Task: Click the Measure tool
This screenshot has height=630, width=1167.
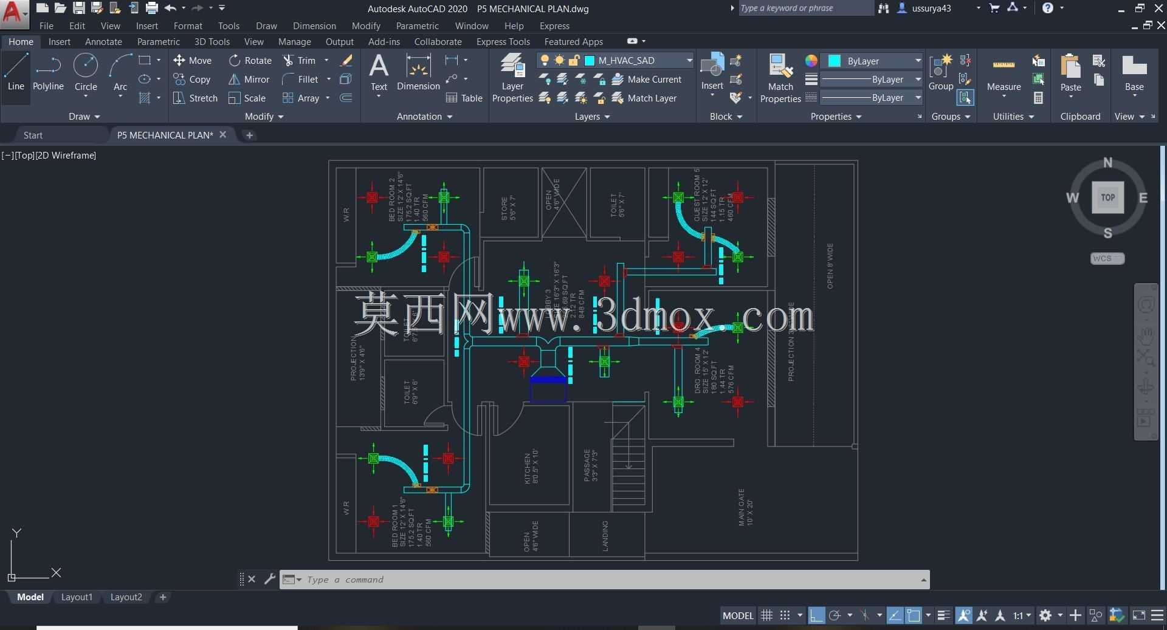Action: point(1003,72)
